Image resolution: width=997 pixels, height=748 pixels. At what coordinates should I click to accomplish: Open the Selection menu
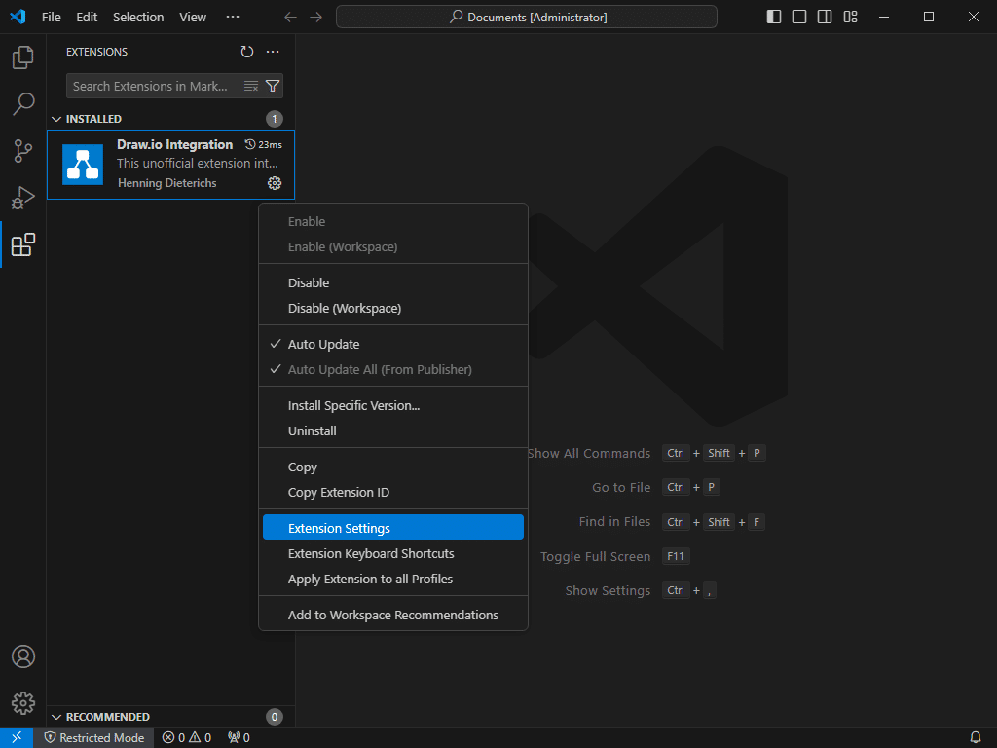(138, 18)
